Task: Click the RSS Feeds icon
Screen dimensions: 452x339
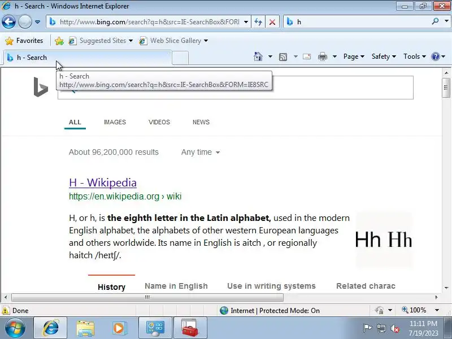Action: coord(283,57)
